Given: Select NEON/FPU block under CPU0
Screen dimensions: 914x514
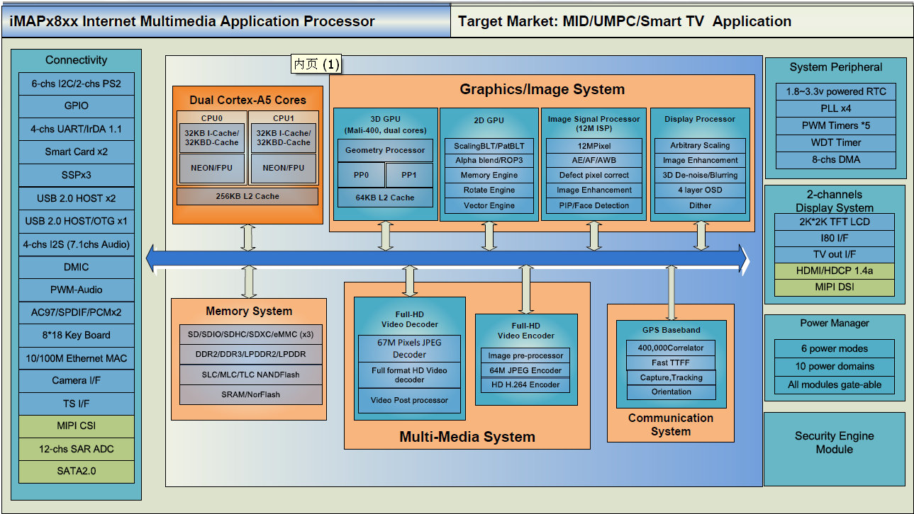Looking at the screenshot, I should coord(212,169).
